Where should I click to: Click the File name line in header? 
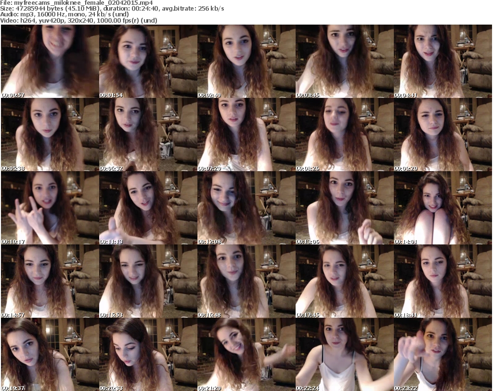77,3
